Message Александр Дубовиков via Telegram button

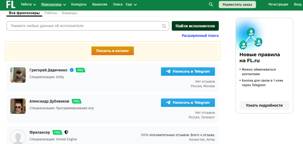coord(188,103)
